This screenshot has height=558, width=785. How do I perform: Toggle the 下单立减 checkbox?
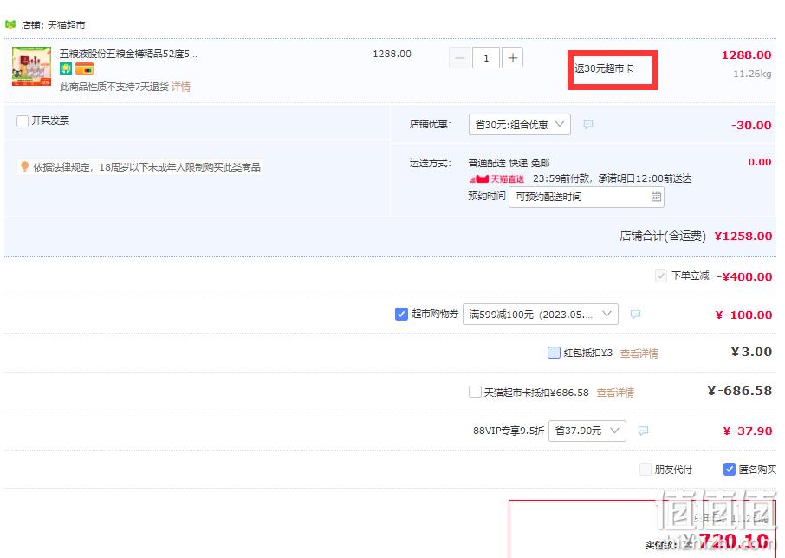(661, 276)
